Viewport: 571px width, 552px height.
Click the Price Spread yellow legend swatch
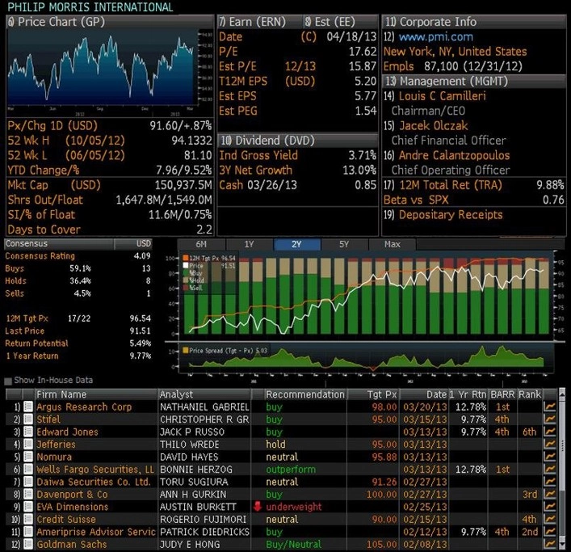tap(186, 350)
